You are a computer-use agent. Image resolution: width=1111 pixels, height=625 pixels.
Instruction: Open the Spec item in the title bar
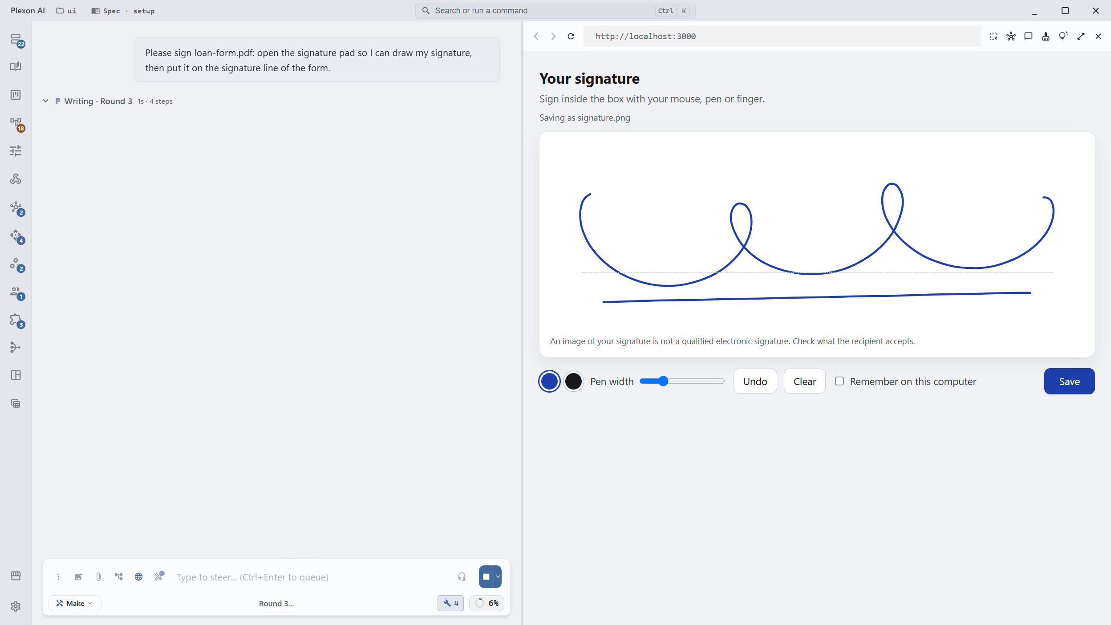click(x=106, y=11)
